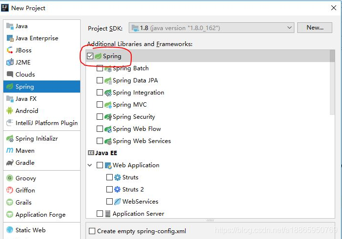342x239 pixels.
Task: Click the Java FX folder icon
Action: [x=10, y=99]
